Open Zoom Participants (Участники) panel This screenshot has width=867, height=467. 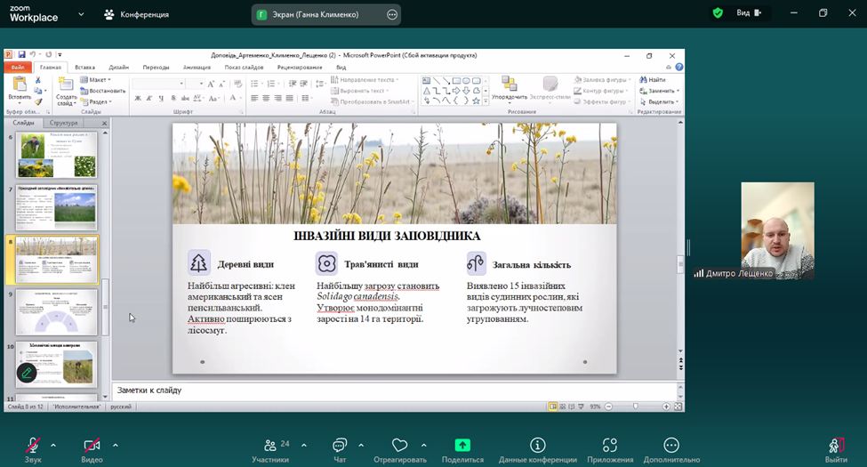[270, 450]
